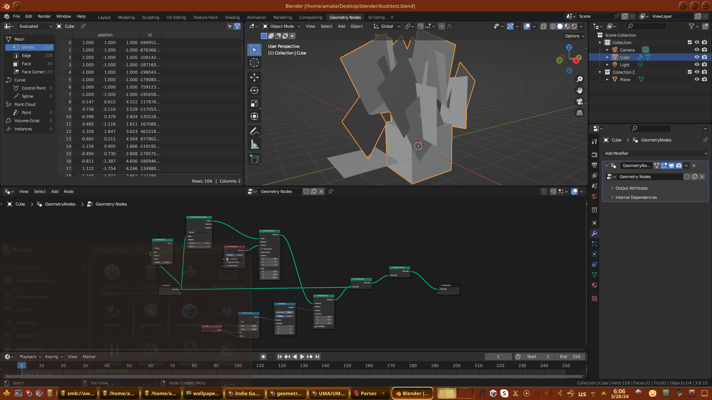Toggle spreadsheet selected-only filter
This screenshot has height=400, width=712.
click(230, 26)
